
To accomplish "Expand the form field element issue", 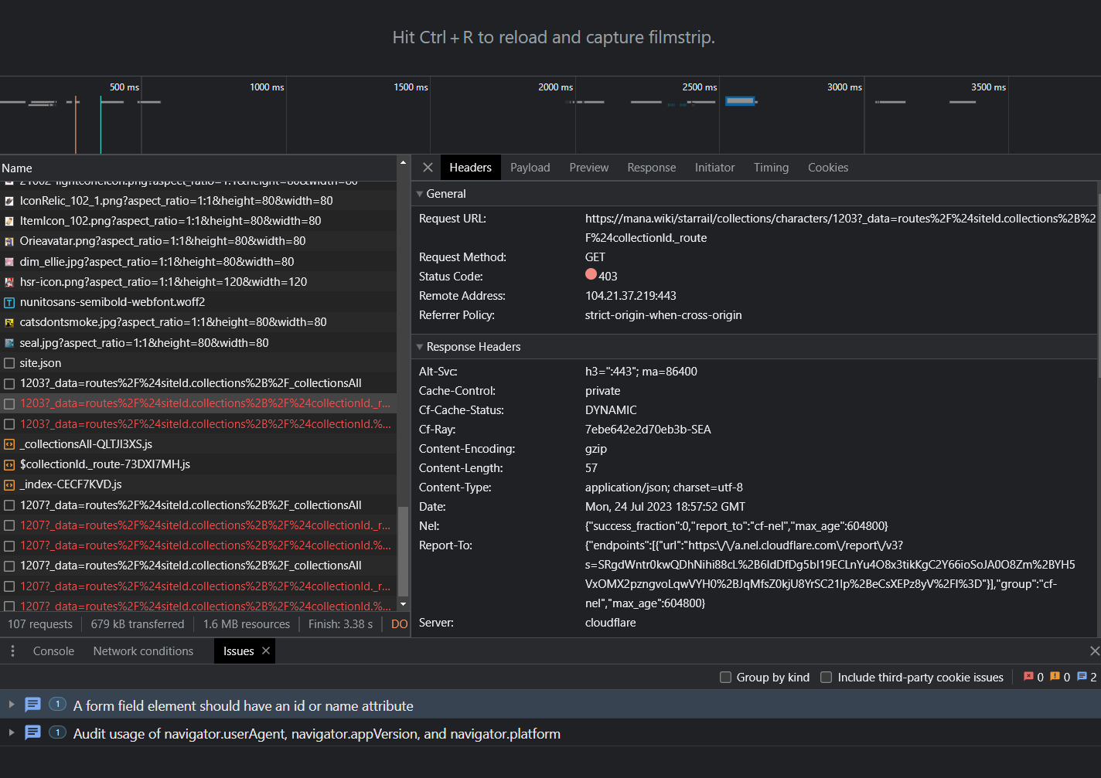I will (x=11, y=705).
